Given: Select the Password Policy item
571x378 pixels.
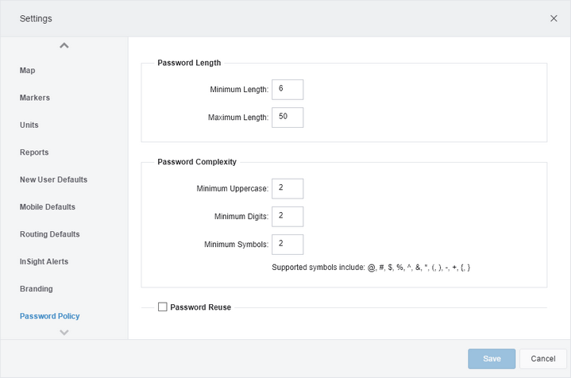Looking at the screenshot, I should coord(49,316).
